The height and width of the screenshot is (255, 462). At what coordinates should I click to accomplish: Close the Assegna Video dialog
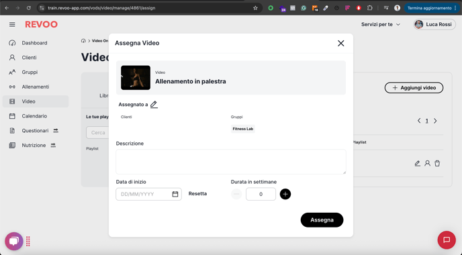click(341, 44)
